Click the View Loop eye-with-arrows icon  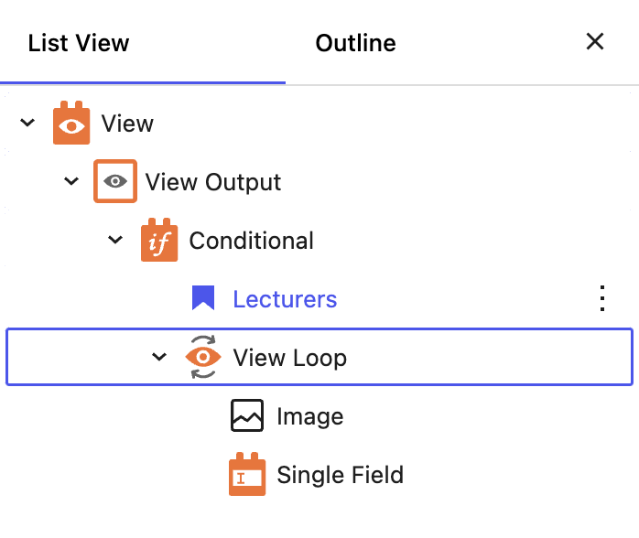tap(203, 357)
